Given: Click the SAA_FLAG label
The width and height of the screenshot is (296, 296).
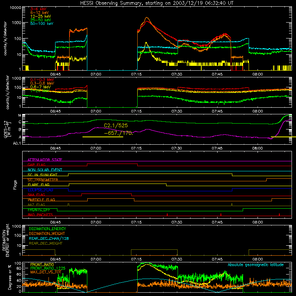Looking at the screenshot, I should click(x=36, y=195).
